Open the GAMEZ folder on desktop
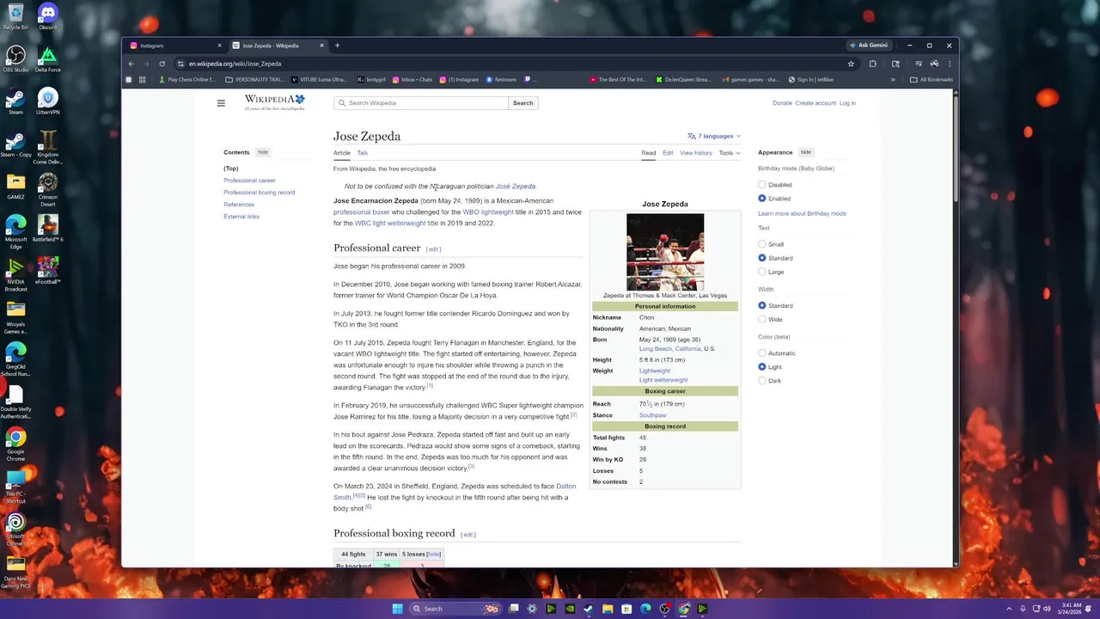Image resolution: width=1100 pixels, height=619 pixels. 15,184
